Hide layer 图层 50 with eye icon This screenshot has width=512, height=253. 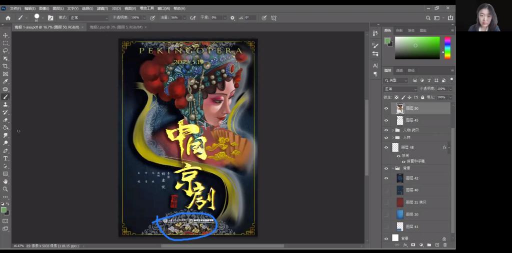[386, 108]
